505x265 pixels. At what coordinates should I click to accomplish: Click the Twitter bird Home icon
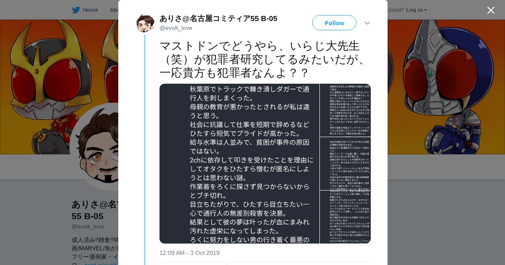point(76,10)
